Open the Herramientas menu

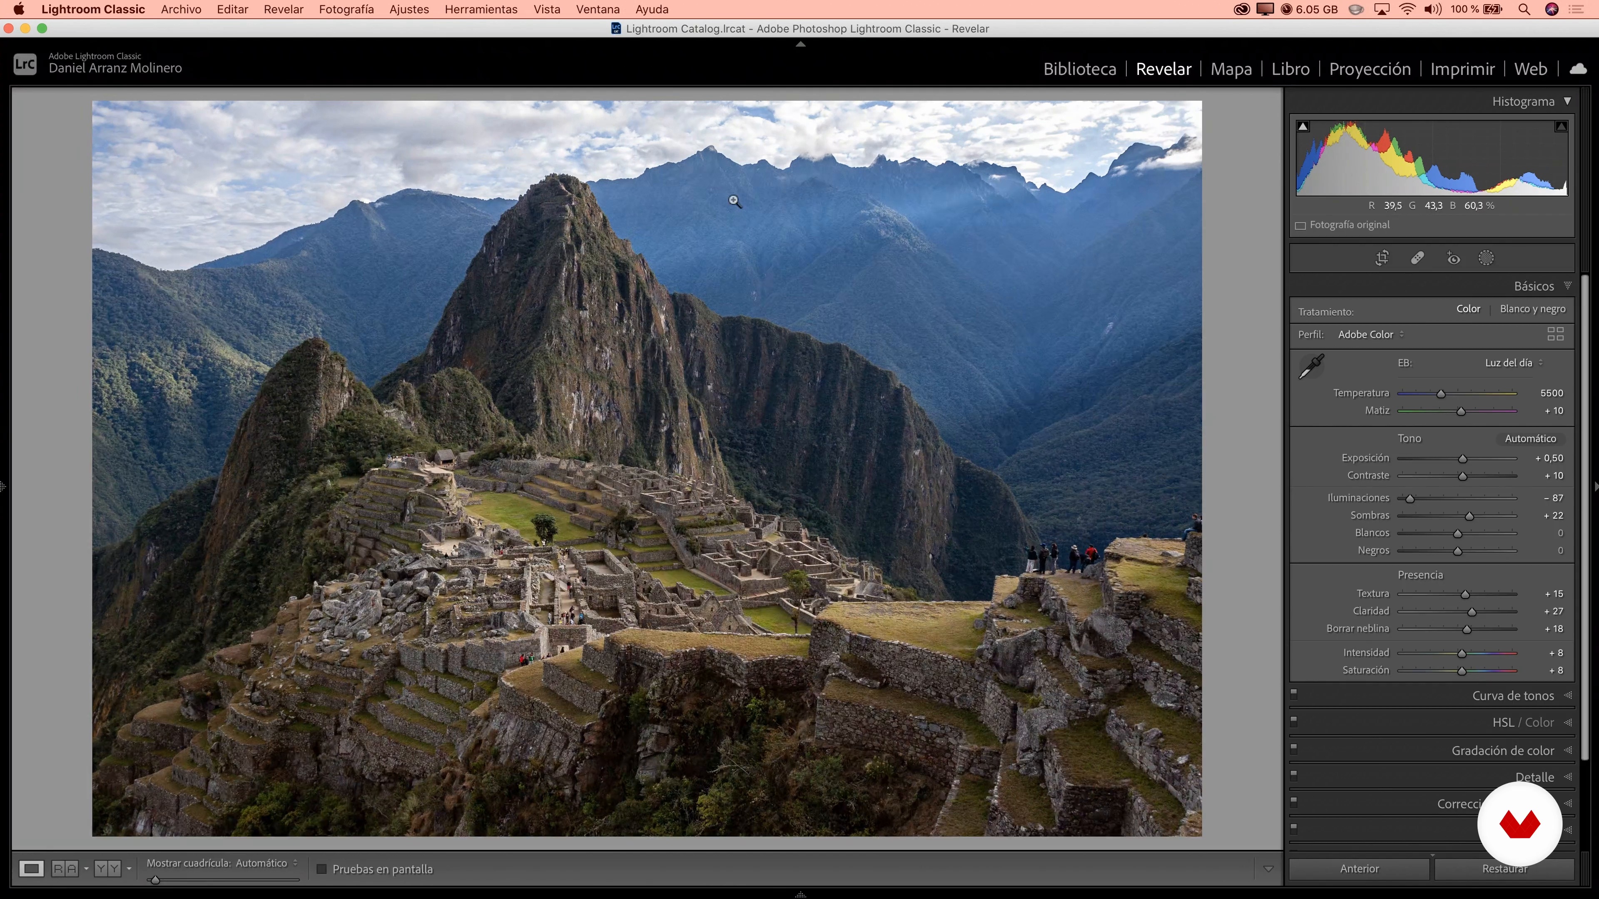(x=481, y=9)
